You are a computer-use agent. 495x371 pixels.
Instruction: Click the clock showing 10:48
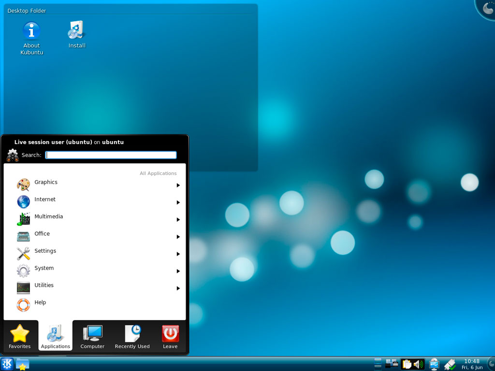pos(472,364)
